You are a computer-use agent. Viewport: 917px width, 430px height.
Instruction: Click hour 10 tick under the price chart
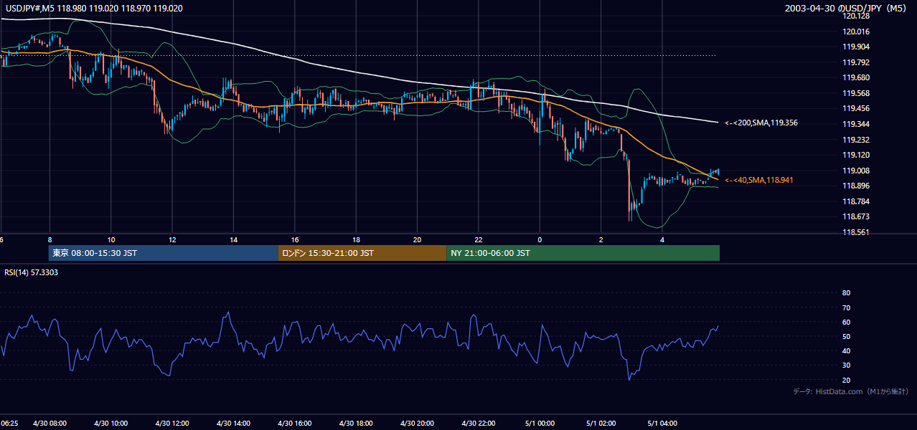(110, 239)
